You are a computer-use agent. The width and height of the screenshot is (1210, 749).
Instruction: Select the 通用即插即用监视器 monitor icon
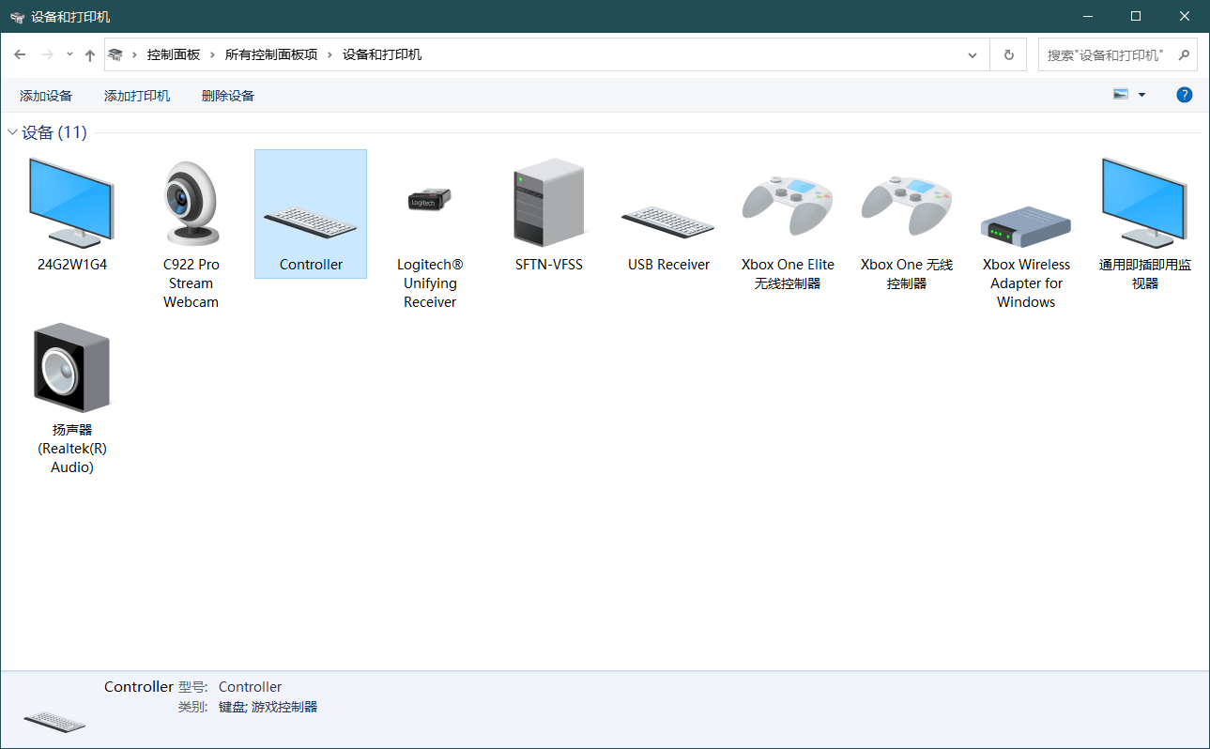click(1145, 202)
